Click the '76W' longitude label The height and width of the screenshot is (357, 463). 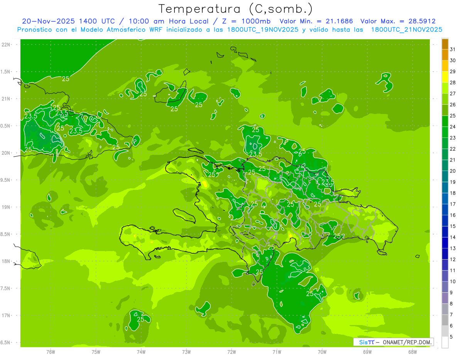click(51, 352)
